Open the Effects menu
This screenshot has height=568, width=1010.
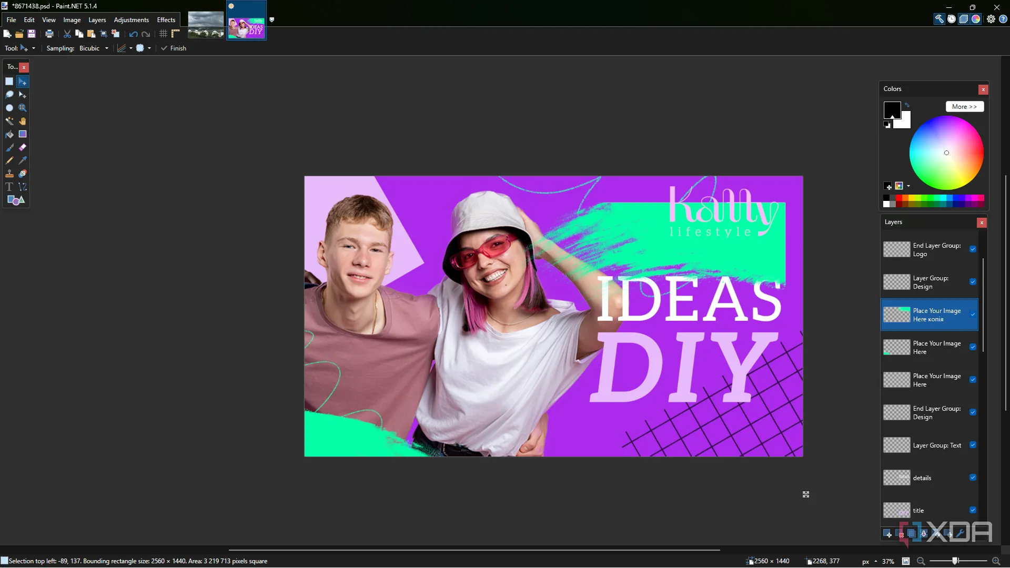pyautogui.click(x=166, y=20)
